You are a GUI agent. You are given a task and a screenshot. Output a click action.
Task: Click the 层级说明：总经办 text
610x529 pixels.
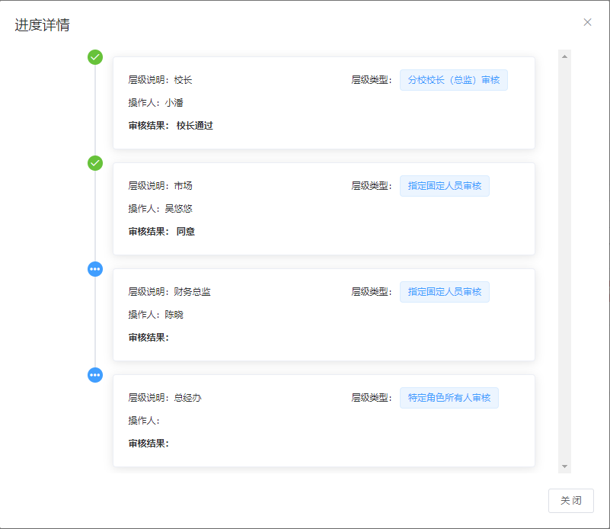click(164, 398)
